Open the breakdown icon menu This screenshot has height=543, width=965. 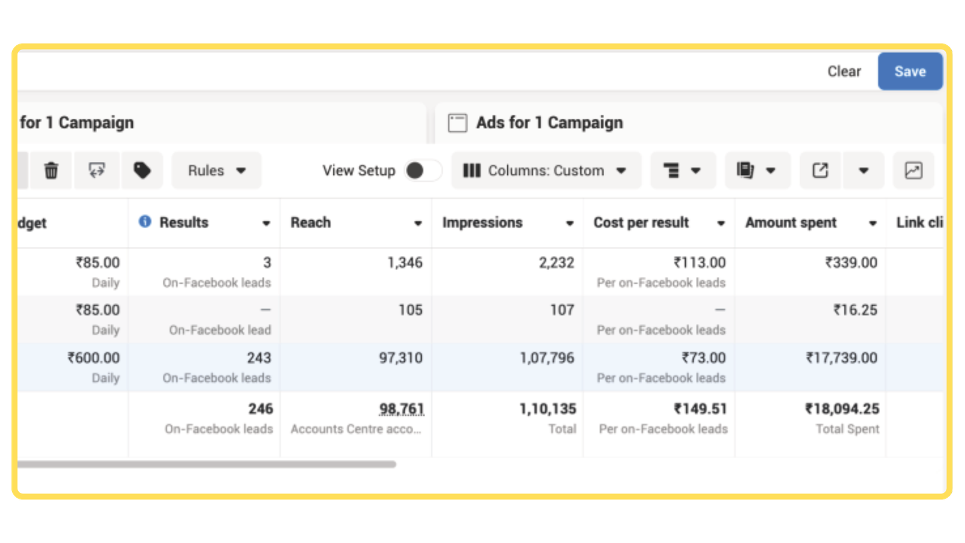tap(682, 171)
